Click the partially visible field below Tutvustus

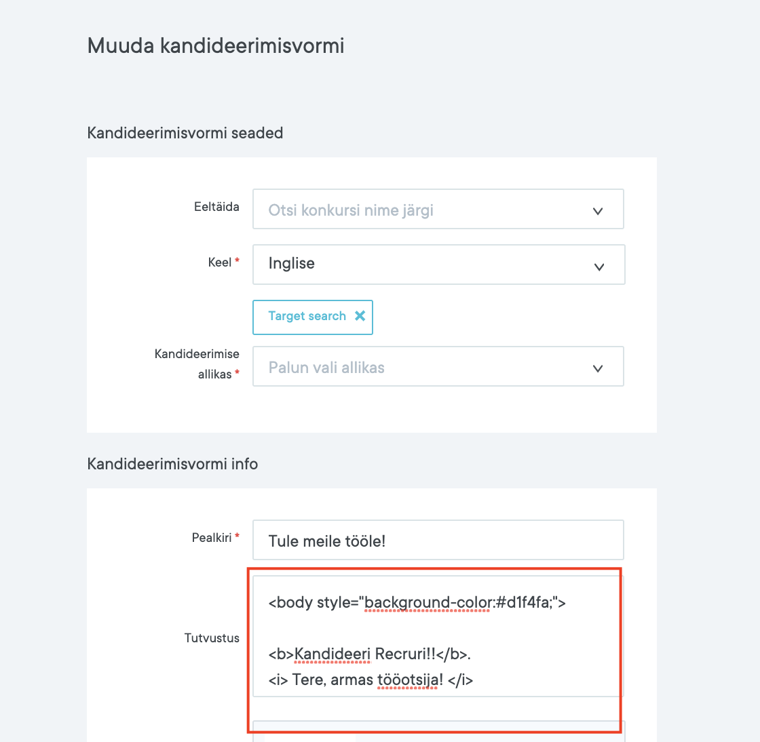click(x=438, y=731)
